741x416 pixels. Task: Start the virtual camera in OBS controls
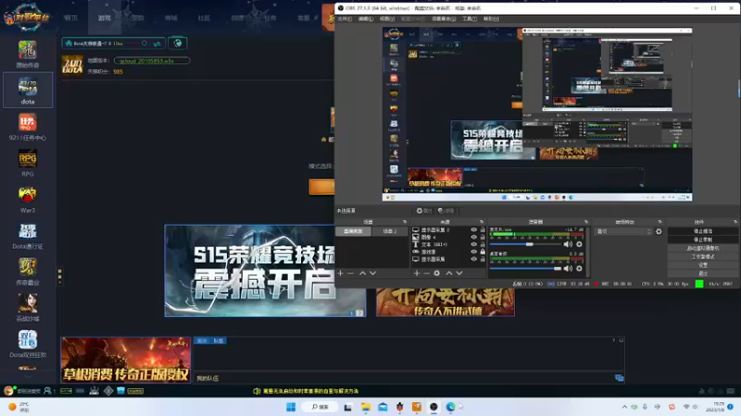point(703,248)
